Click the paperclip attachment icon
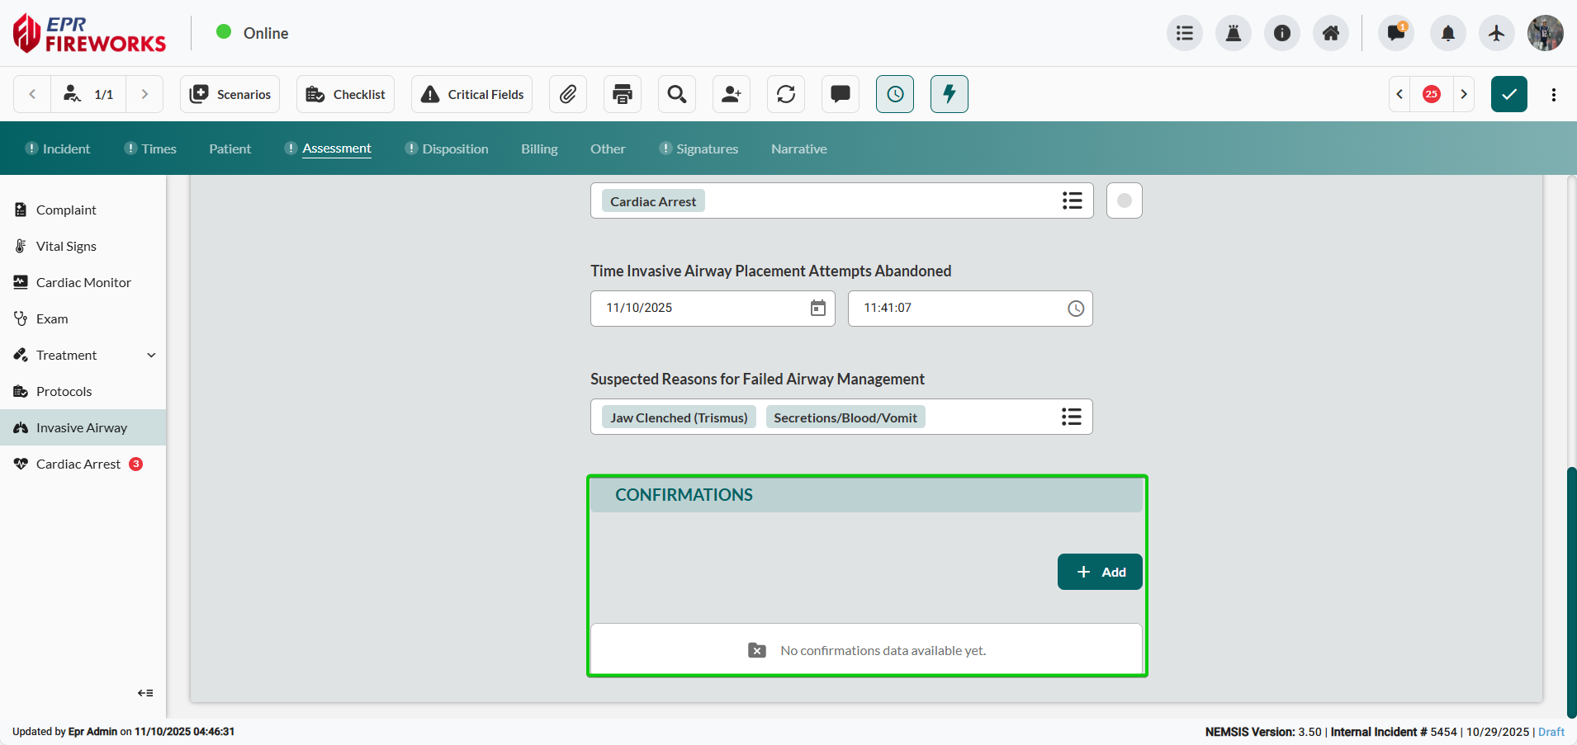The height and width of the screenshot is (745, 1577). pyautogui.click(x=567, y=94)
